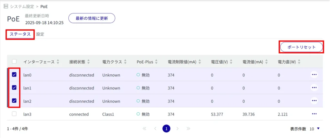330x138 pixels.
Task: Open the three-dot menu for lan0
Action: pos(314,75)
